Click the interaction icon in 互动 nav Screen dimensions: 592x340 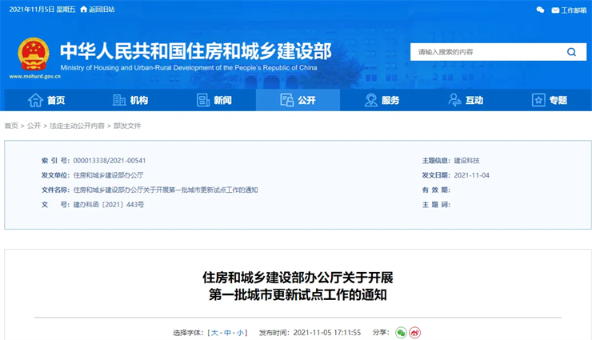454,100
